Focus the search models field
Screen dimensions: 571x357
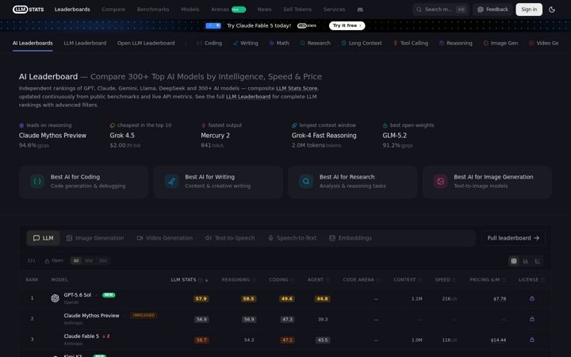point(441,10)
